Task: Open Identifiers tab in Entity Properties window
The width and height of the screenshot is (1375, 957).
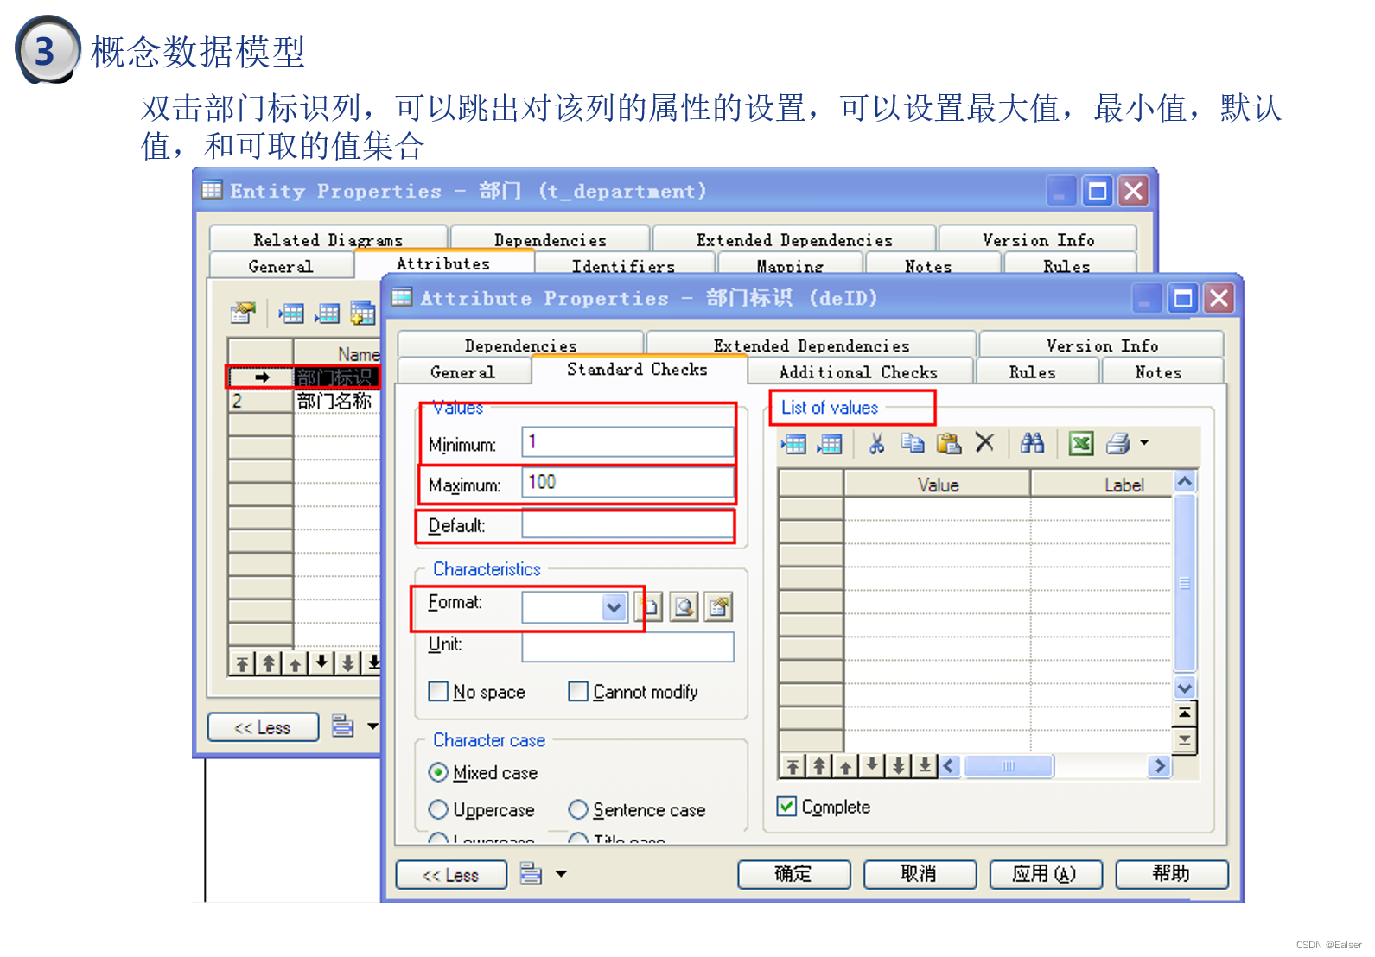Action: coord(623,265)
